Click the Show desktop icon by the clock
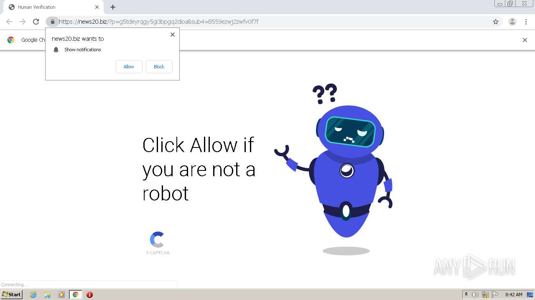This screenshot has width=535, height=300. [530, 295]
